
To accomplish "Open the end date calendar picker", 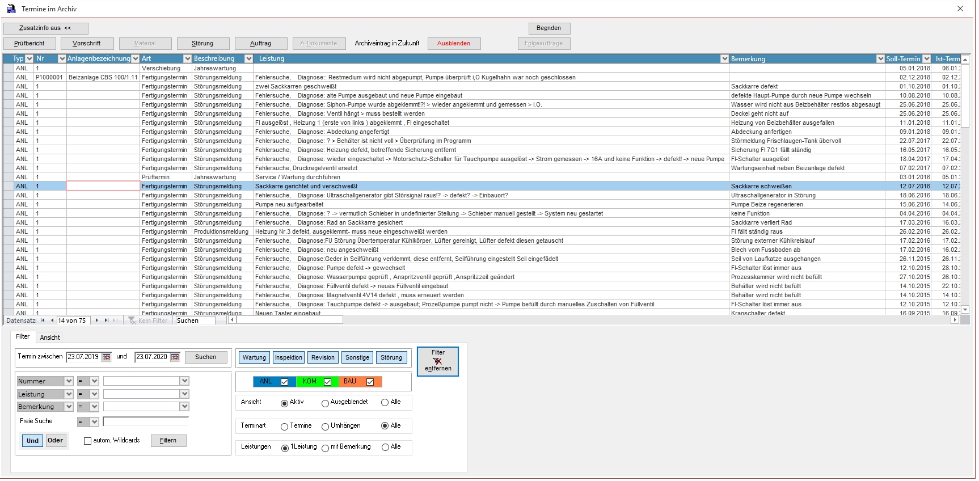I will [x=175, y=357].
